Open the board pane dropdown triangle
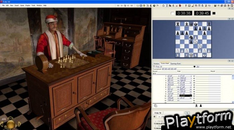This screenshot has width=234, height=130. coord(229,19)
